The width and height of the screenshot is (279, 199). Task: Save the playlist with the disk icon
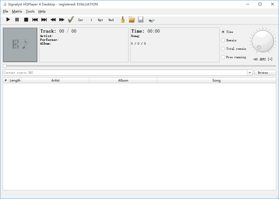(x=140, y=19)
